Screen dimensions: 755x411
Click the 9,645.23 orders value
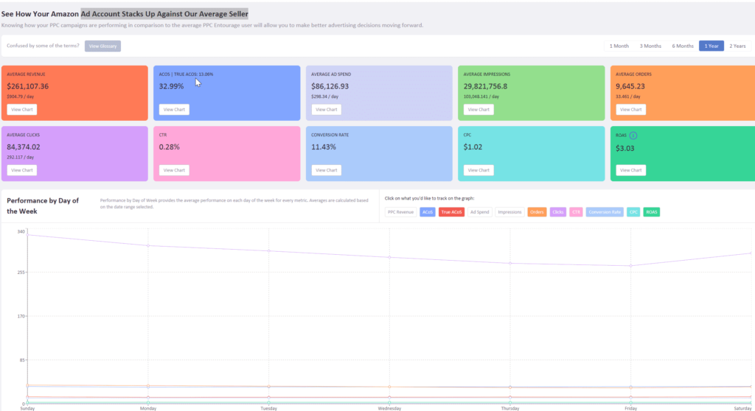(x=630, y=87)
